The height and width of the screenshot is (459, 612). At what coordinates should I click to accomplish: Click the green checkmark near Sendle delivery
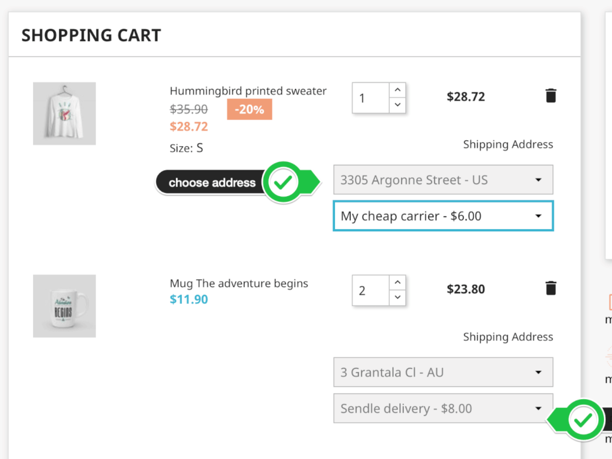pos(583,420)
